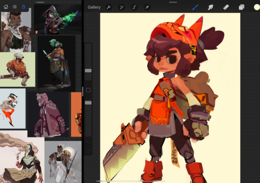Open the Actions wrench menu
This screenshot has height=183, width=260.
(x=109, y=7)
